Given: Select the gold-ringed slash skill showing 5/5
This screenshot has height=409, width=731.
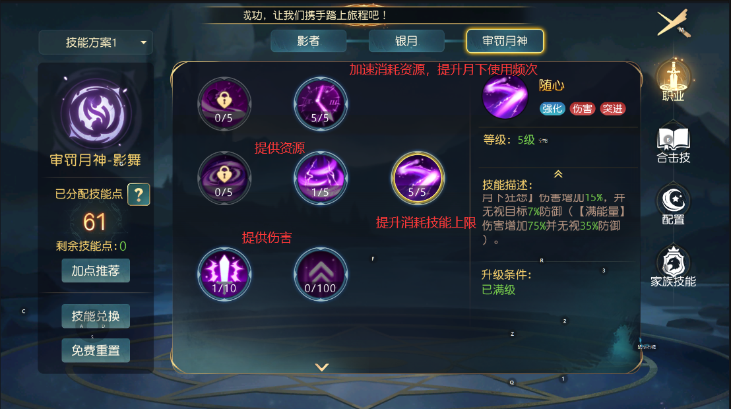Looking at the screenshot, I should (x=417, y=177).
